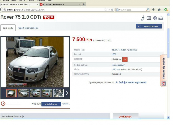Viewport: 173px width, 125px height.
Task: Select the fourth rear-view thumbnail
Action: [47, 93]
